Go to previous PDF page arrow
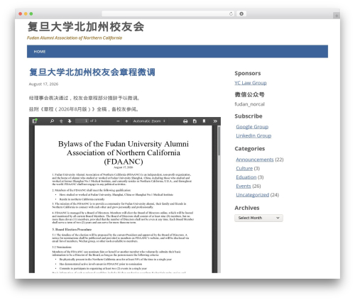Screen dimensions: 355x300 click(x=61, y=121)
